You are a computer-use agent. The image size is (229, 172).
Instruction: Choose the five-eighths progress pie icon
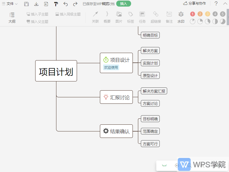[x=223, y=21]
